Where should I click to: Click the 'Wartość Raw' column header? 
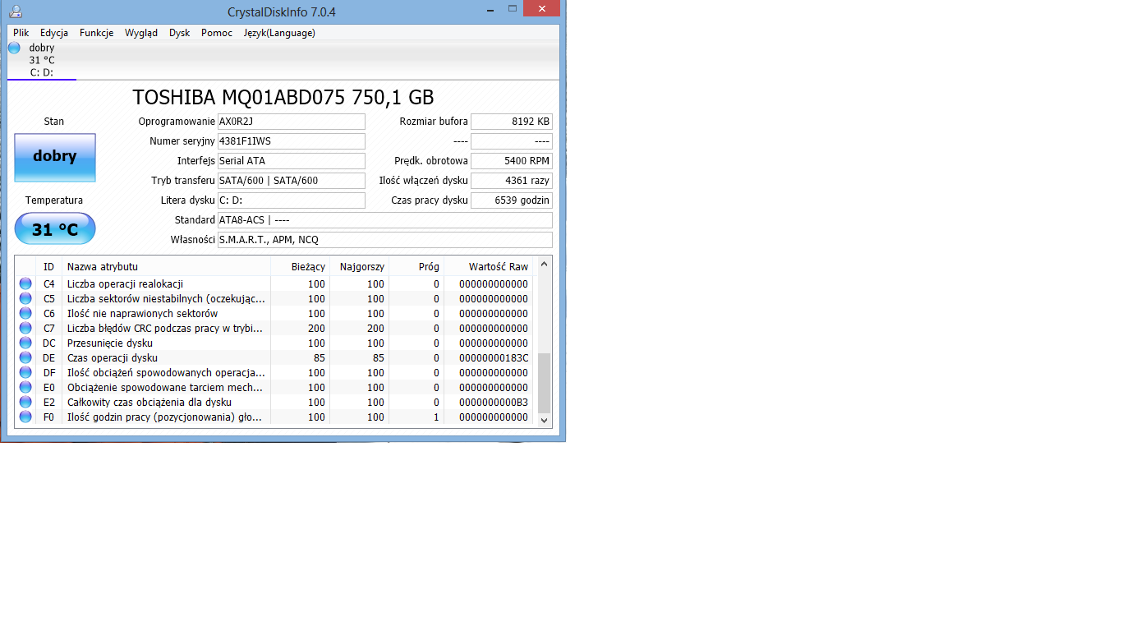point(489,266)
